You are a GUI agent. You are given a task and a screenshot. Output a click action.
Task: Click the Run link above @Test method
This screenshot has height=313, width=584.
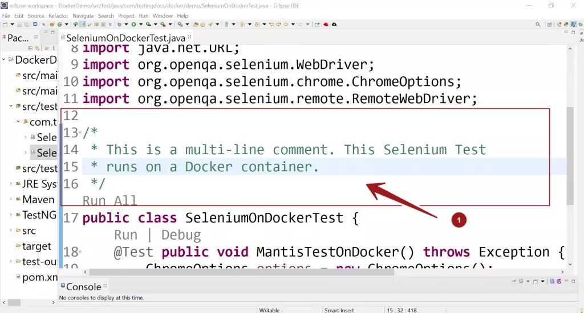125,235
